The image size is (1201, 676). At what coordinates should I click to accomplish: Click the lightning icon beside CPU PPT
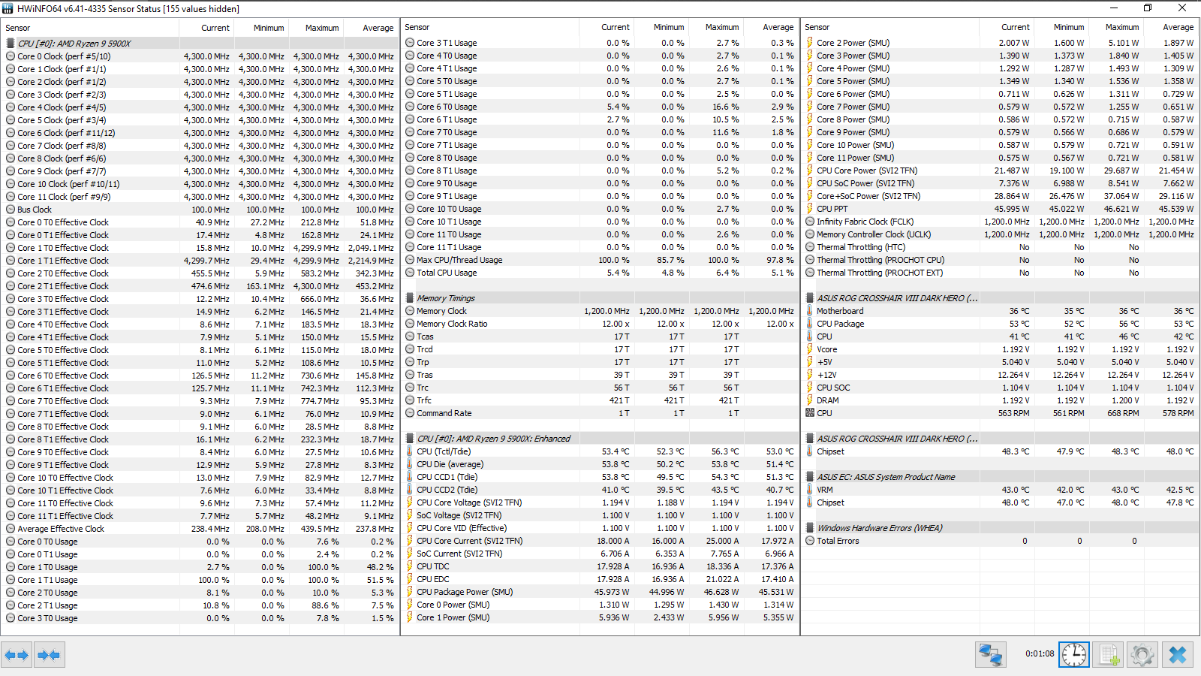point(810,209)
